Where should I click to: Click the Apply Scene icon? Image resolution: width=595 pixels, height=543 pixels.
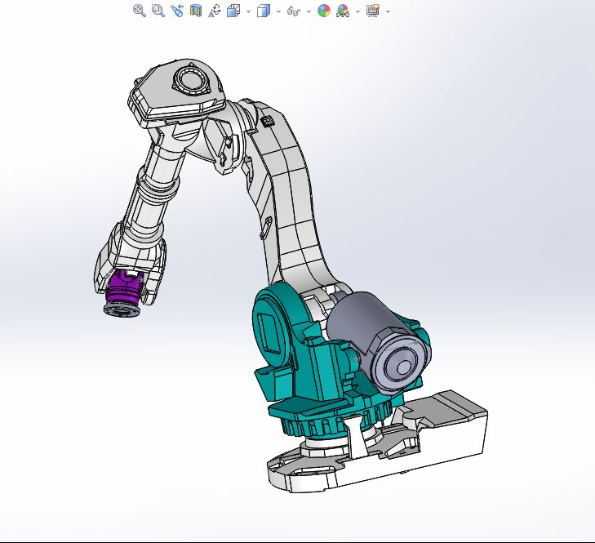[343, 11]
